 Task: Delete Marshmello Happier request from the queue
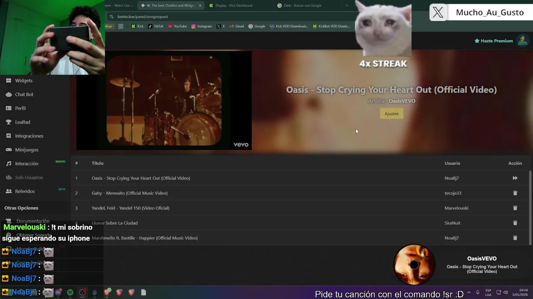click(515, 238)
